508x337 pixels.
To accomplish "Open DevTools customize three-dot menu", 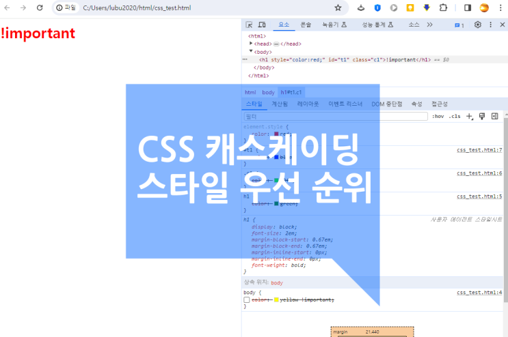I will (x=490, y=25).
